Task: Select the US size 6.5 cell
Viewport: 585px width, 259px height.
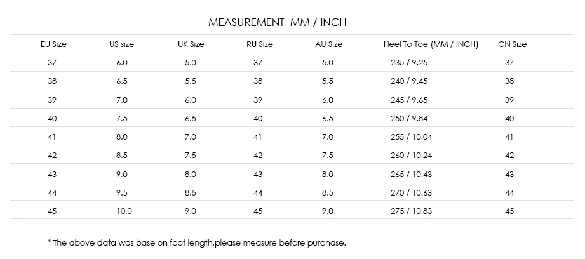Action: (x=121, y=81)
